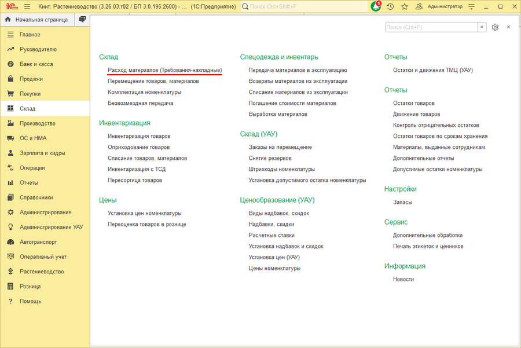521x348 pixels.
Task: Select Банк и касса in the sidebar
Action: point(35,64)
